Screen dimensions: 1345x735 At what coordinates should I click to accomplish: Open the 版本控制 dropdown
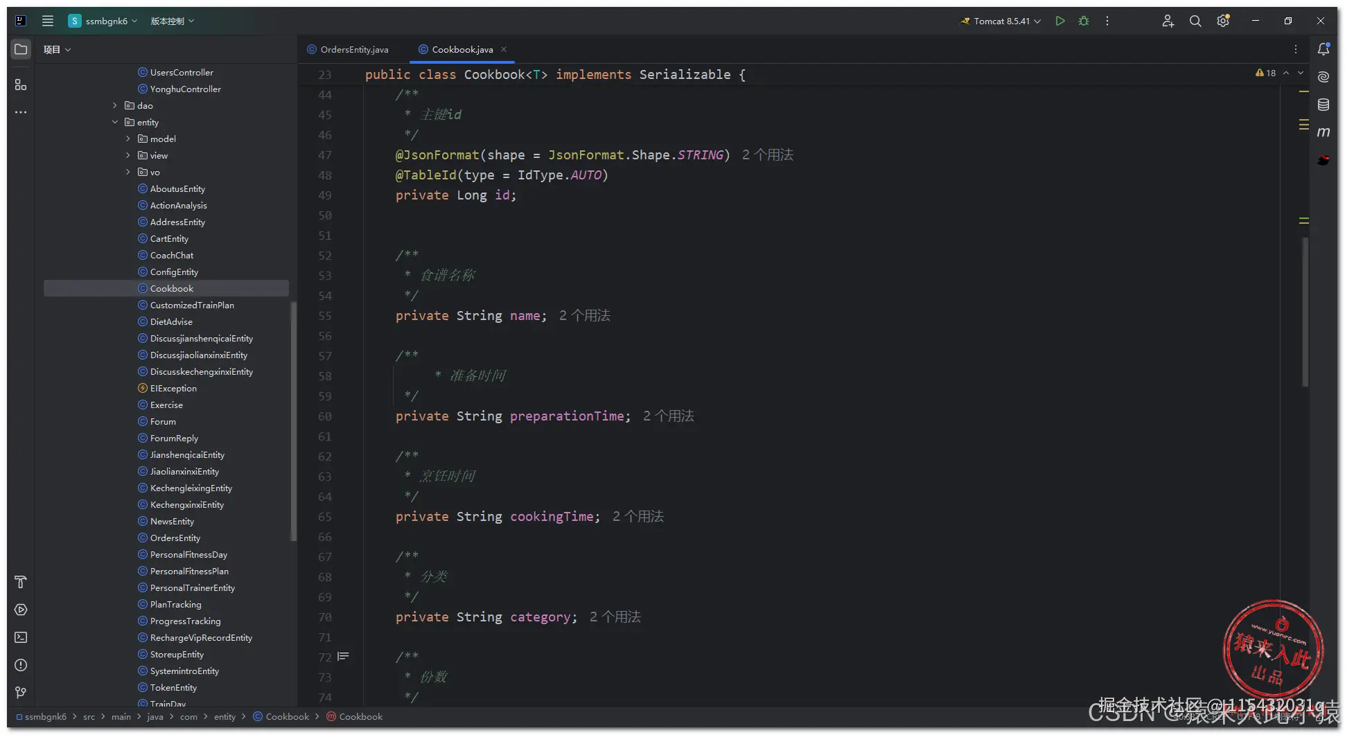click(173, 21)
